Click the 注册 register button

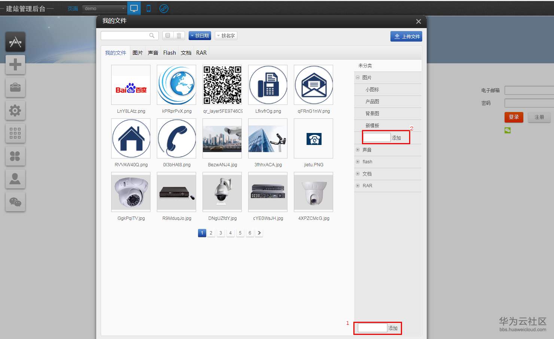click(x=539, y=117)
